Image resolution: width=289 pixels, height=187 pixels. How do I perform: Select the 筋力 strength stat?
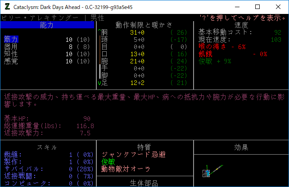click(x=10, y=40)
